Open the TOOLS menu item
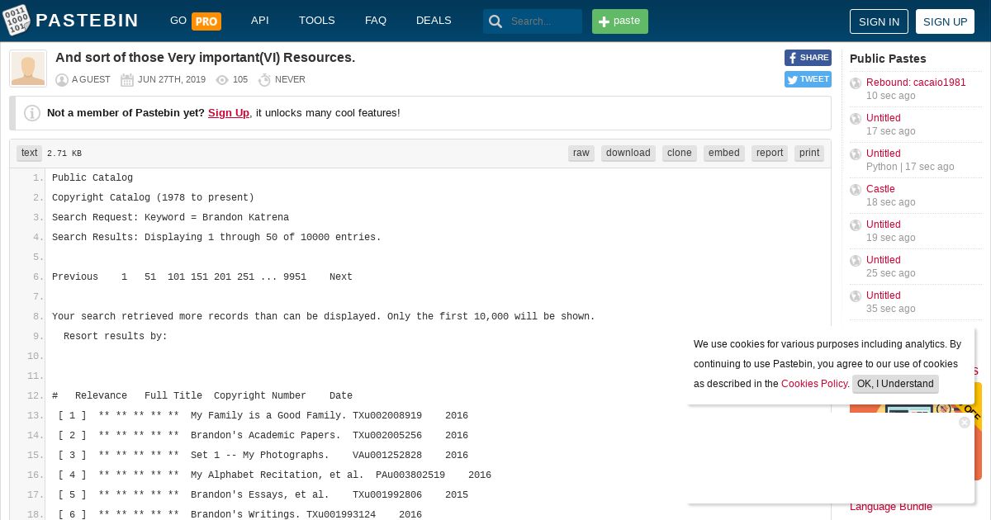This screenshot has width=991, height=520. [x=317, y=21]
